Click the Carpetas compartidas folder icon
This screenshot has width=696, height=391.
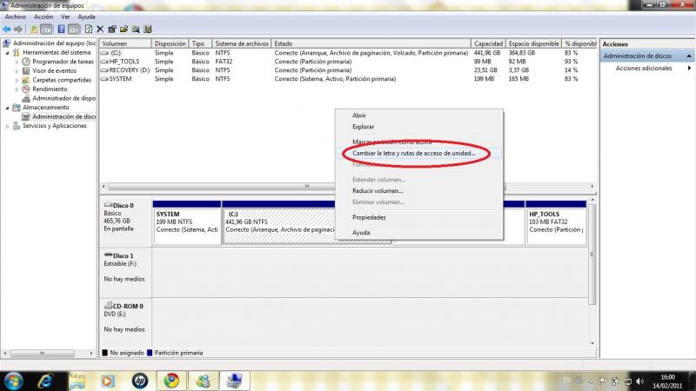click(x=26, y=80)
